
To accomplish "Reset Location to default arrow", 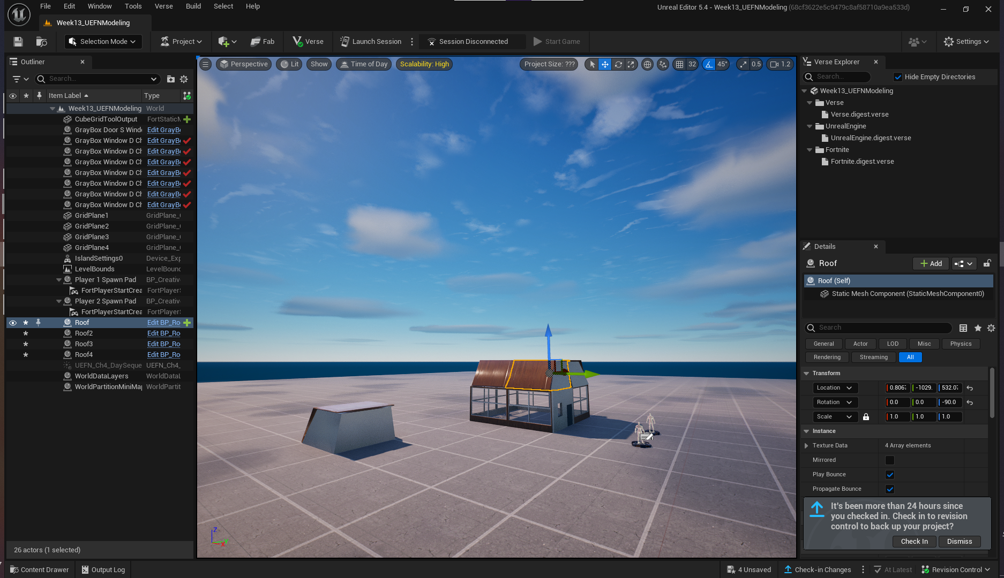I will [970, 388].
